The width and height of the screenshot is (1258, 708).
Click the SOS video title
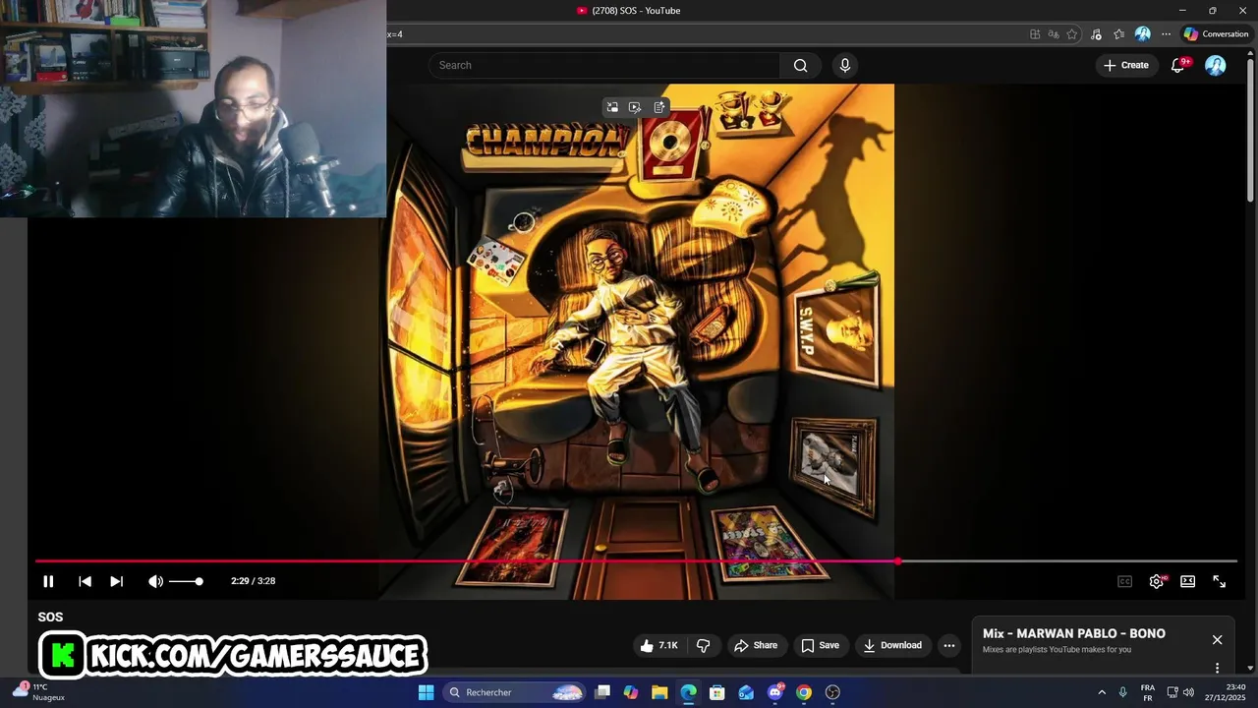50,618
